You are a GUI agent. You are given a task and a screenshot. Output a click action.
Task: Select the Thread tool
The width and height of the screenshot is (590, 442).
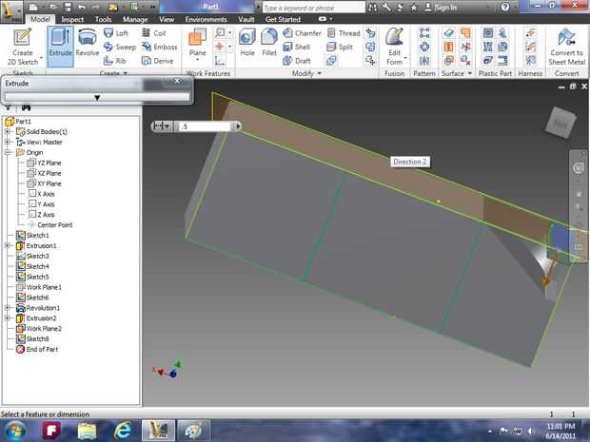coord(344,33)
